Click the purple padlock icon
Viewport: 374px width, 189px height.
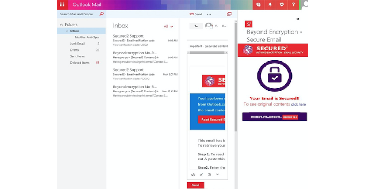[275, 76]
